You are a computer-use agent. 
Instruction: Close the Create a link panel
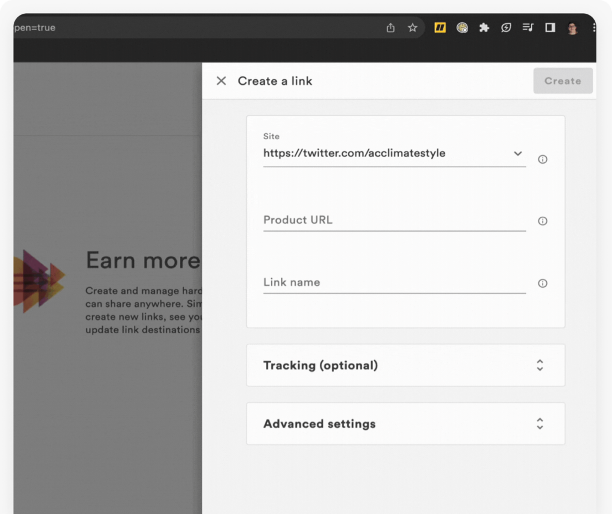pyautogui.click(x=221, y=81)
